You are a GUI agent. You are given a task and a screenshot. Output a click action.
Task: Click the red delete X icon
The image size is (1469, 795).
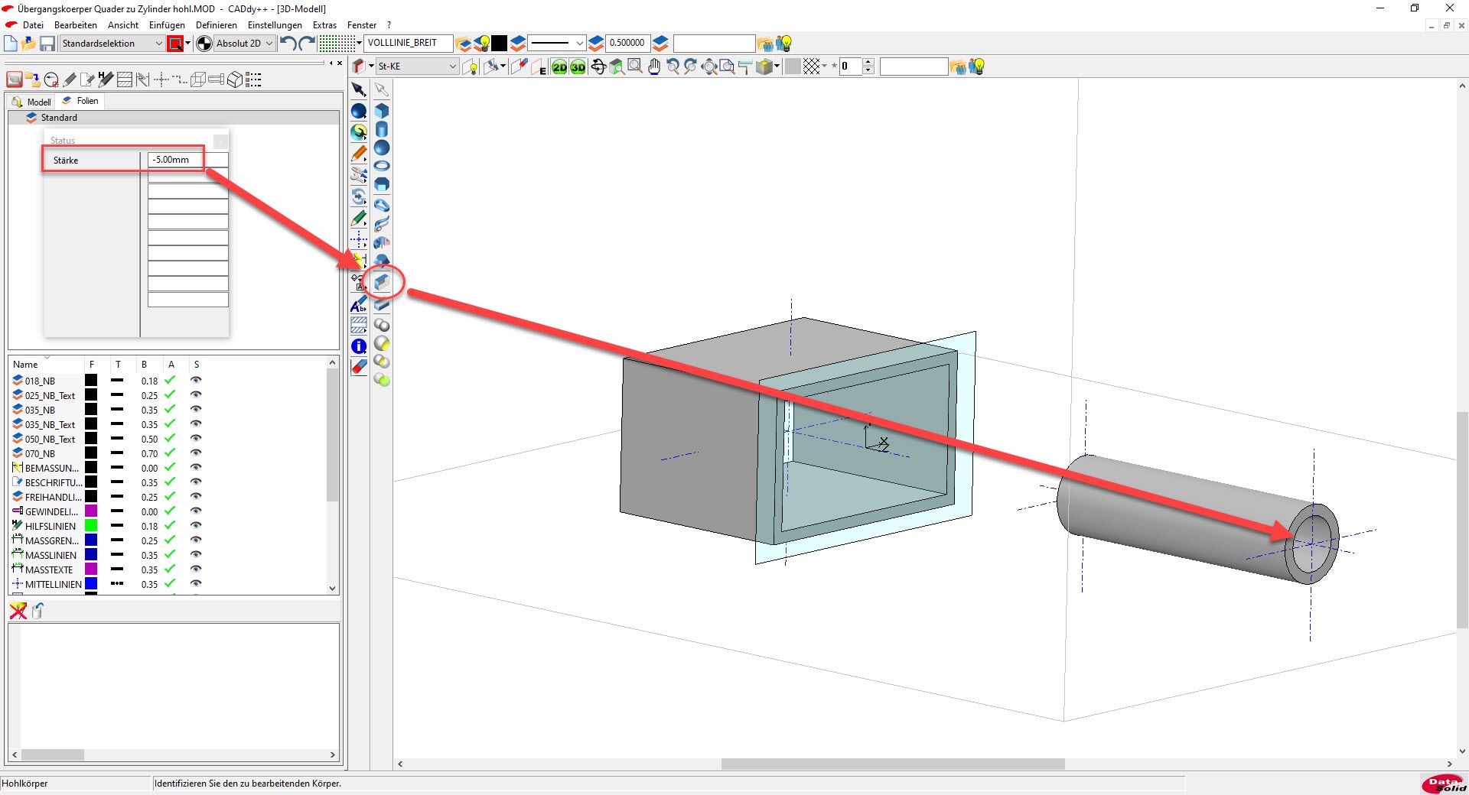[x=18, y=611]
